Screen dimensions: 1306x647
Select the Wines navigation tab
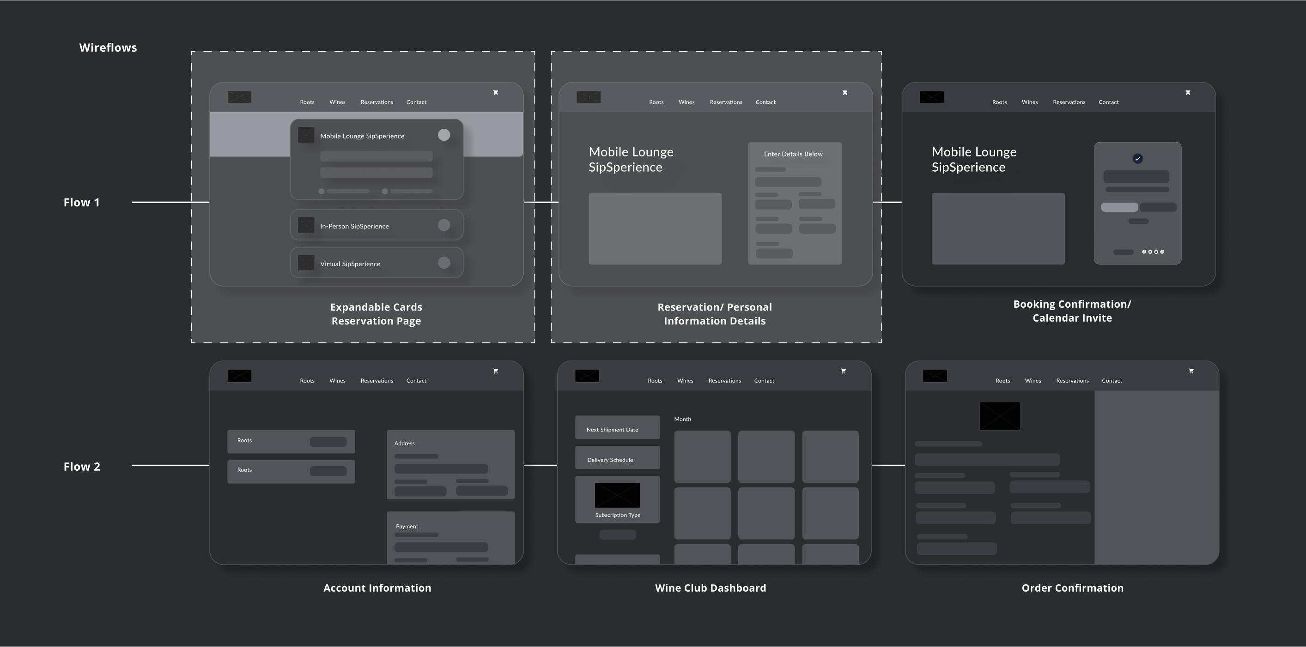[x=337, y=102]
